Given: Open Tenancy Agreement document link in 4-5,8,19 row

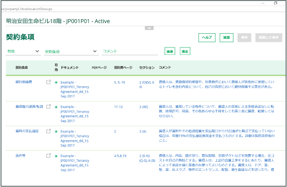Looking at the screenshot, I should point(75,163).
